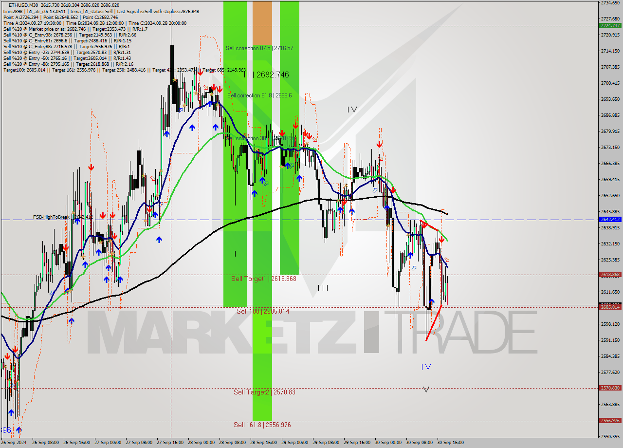Select the 28 Sep 08:00 time label

click(233, 443)
